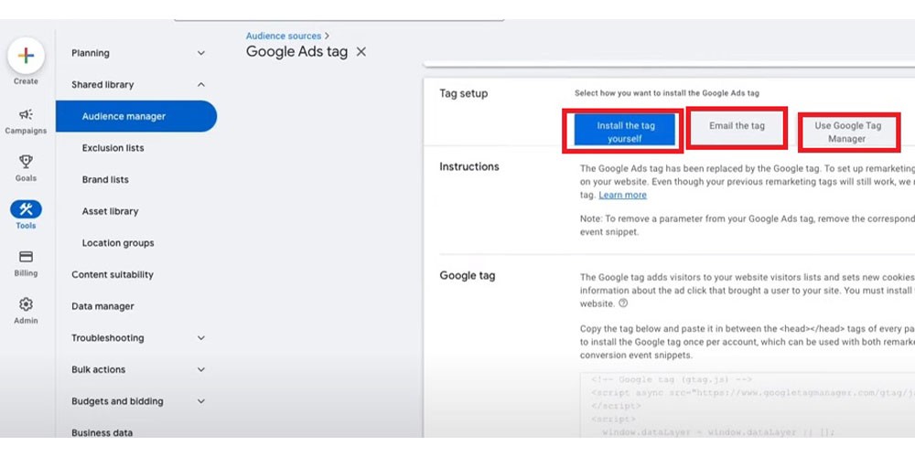Click the 'Tag setup' section label
Screen dimensions: 915x457
point(463,93)
